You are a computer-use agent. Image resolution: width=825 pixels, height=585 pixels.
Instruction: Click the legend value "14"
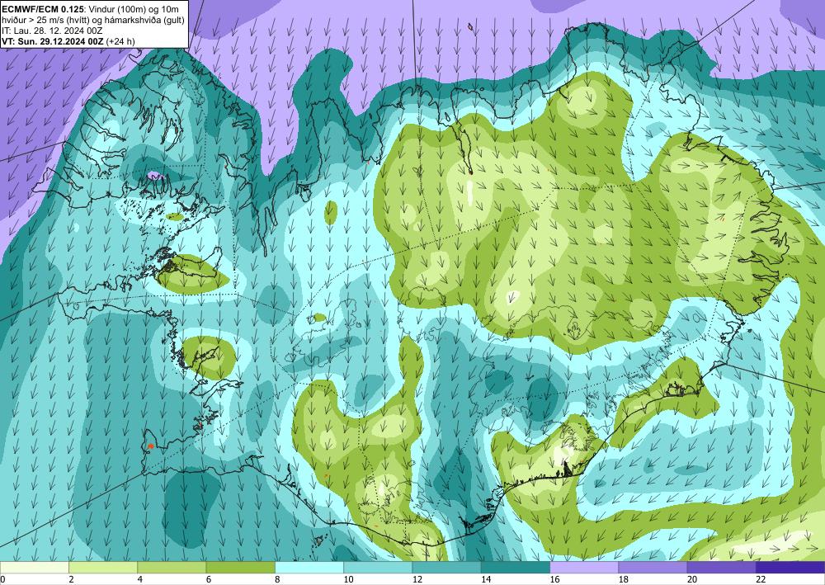click(x=486, y=579)
